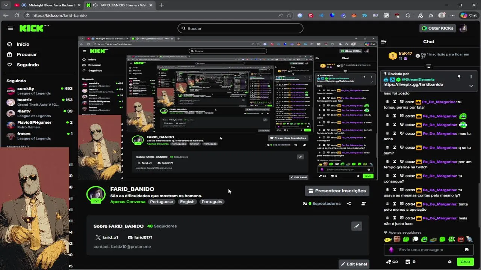Timeout user on 'mas tu acha' message
This screenshot has height=270, width=481.
click(x=395, y=133)
